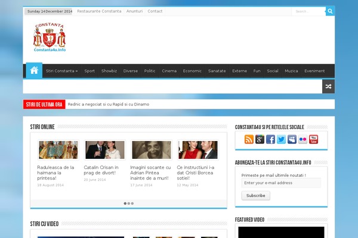
Task: Click the Primeste pe mail ultimile noutati text
Action: (x=273, y=175)
